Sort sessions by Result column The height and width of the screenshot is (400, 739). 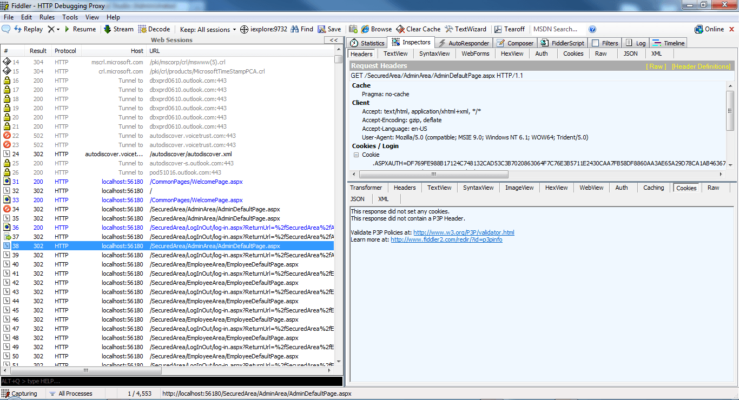38,51
